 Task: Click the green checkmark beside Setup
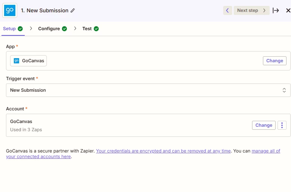[x=20, y=29]
